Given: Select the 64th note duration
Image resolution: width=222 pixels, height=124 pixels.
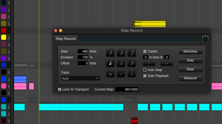Looking at the screenshot, I should tap(121, 53).
